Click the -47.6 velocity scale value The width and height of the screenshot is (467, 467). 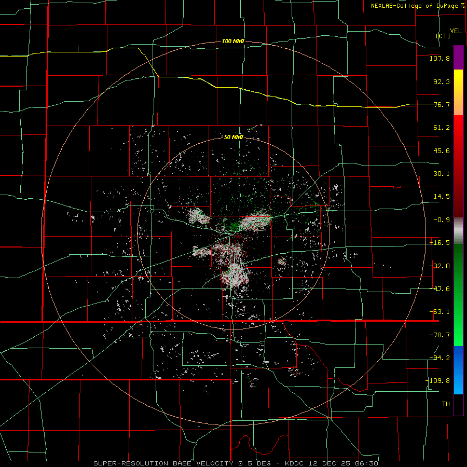[439, 289]
